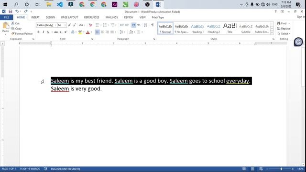Viewport: 306px width, 172px height.
Task: Open the Select button menu
Action: click(x=284, y=34)
